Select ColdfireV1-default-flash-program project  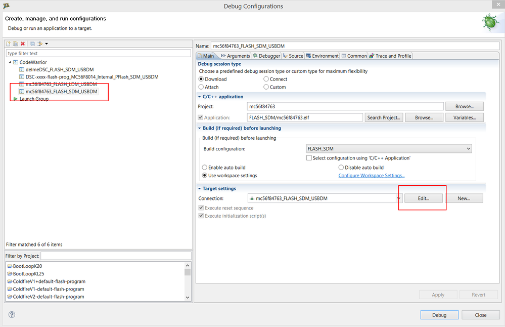click(49, 289)
